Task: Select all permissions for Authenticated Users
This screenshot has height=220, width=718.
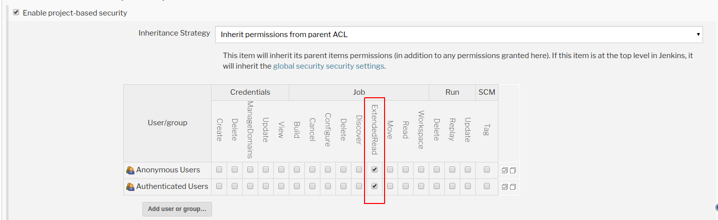Action: click(x=505, y=187)
